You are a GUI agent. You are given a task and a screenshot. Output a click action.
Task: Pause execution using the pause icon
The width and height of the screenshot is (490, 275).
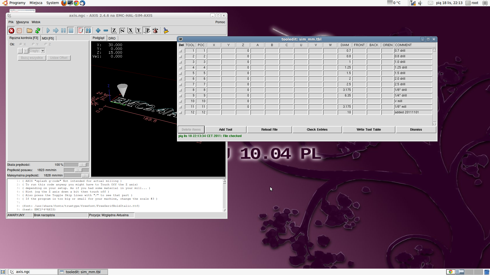pos(63,31)
